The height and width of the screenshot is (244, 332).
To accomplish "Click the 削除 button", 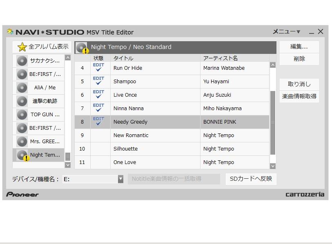I will point(299,59).
